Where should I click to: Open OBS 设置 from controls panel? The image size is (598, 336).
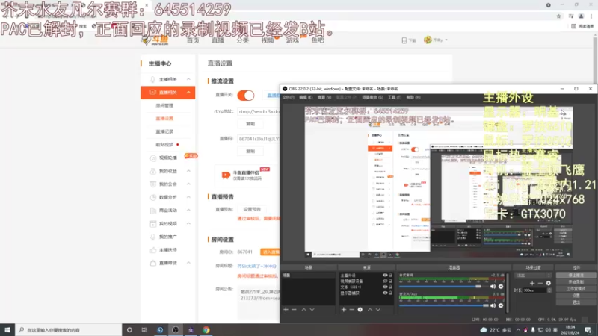(x=576, y=296)
